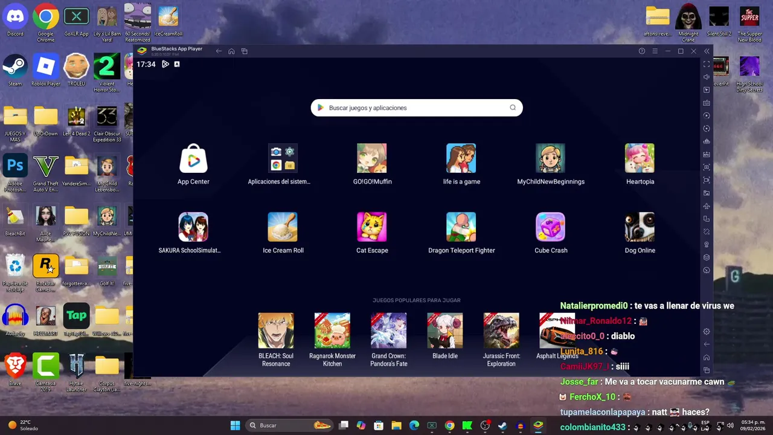Open the media folder icon in sidebar
Screen dimensions: 773x435
click(x=707, y=193)
